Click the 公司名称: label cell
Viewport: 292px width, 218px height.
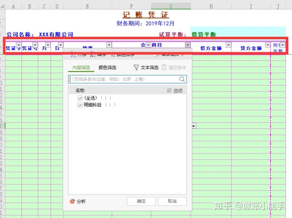tap(21, 34)
